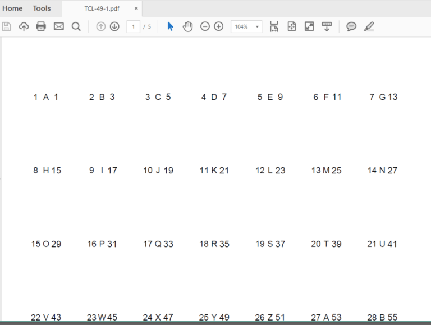The image size is (431, 325).
Task: Open the Tools tab
Action: pos(42,8)
